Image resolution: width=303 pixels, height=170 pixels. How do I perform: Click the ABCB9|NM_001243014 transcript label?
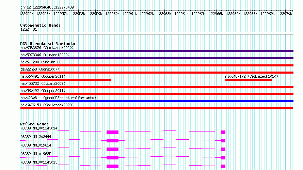click(39, 128)
